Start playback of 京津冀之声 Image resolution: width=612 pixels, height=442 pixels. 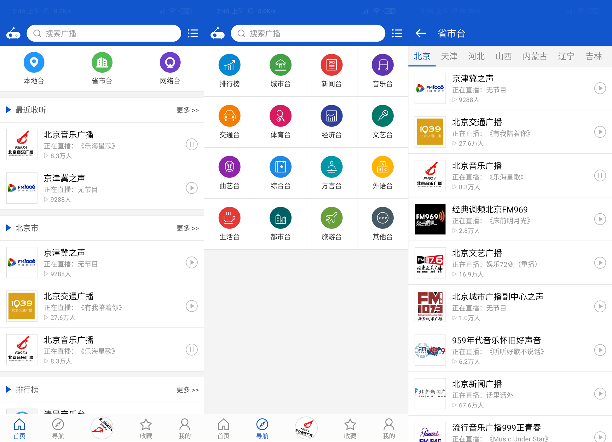(x=192, y=188)
